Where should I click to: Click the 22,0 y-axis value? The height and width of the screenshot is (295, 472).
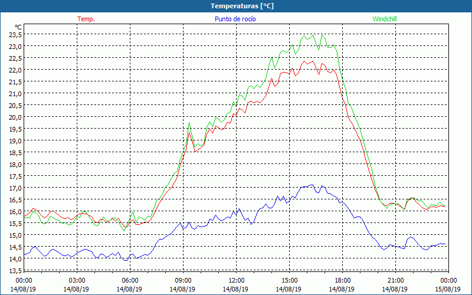pyautogui.click(x=15, y=70)
